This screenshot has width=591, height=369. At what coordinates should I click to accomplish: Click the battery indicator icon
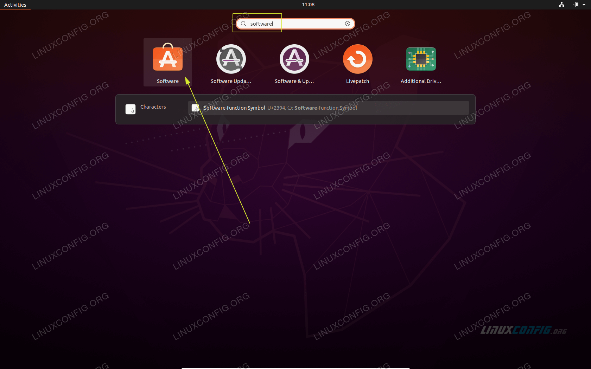(576, 5)
